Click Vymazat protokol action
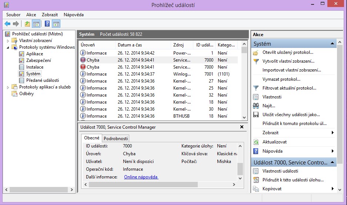This screenshot has width=347, height=205. click(x=281, y=79)
